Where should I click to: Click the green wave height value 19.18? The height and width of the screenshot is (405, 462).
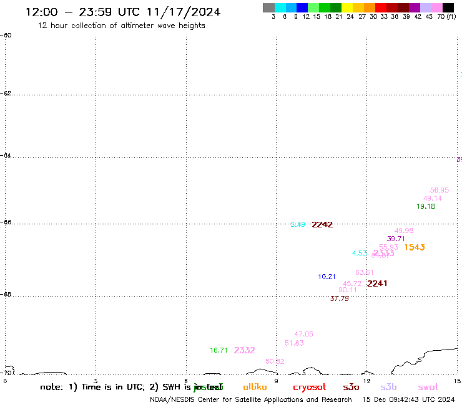tap(425, 206)
